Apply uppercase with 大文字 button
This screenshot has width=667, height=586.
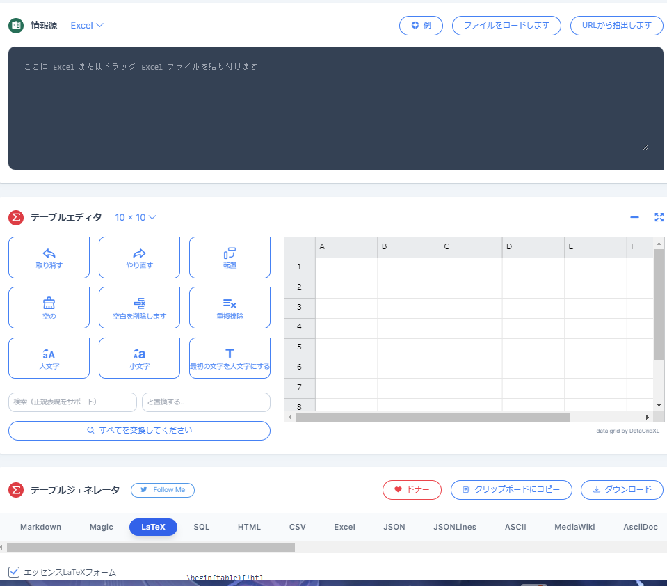pos(49,358)
